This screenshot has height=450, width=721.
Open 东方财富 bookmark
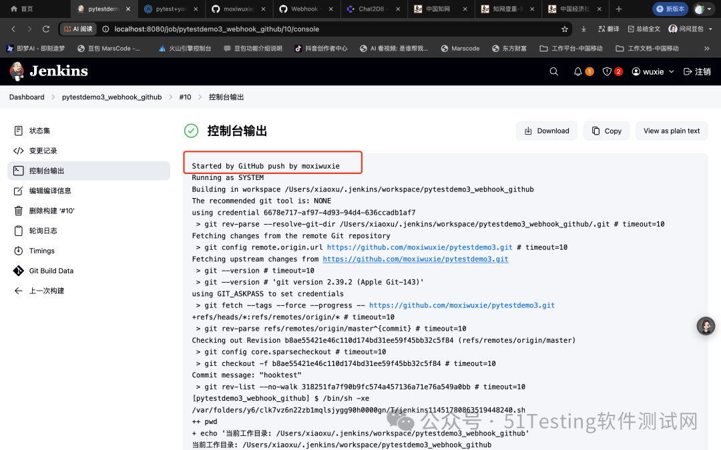(x=509, y=48)
